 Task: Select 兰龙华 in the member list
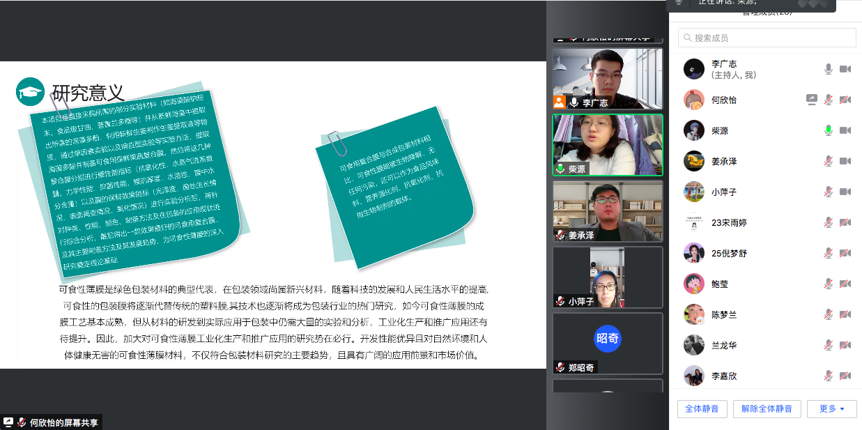pos(723,345)
